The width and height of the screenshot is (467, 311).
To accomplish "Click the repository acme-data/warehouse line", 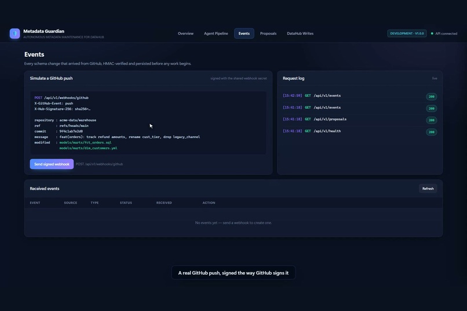I will coord(65,120).
